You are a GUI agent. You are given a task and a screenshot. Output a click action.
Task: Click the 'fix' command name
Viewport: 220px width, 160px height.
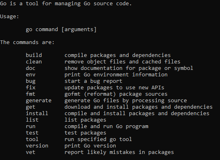(x=31, y=88)
